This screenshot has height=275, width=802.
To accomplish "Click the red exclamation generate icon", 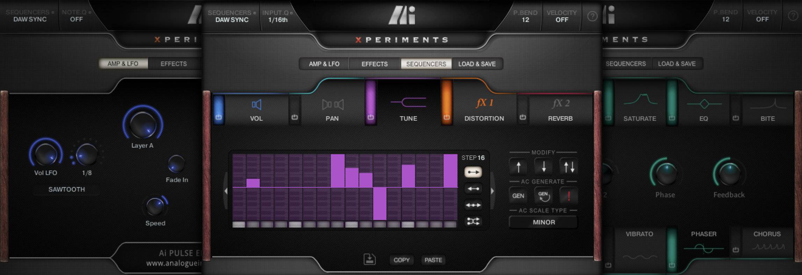I will click(x=569, y=196).
